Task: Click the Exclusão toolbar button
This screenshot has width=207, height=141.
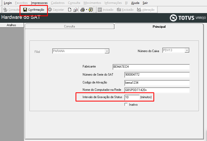Action: pos(125,10)
